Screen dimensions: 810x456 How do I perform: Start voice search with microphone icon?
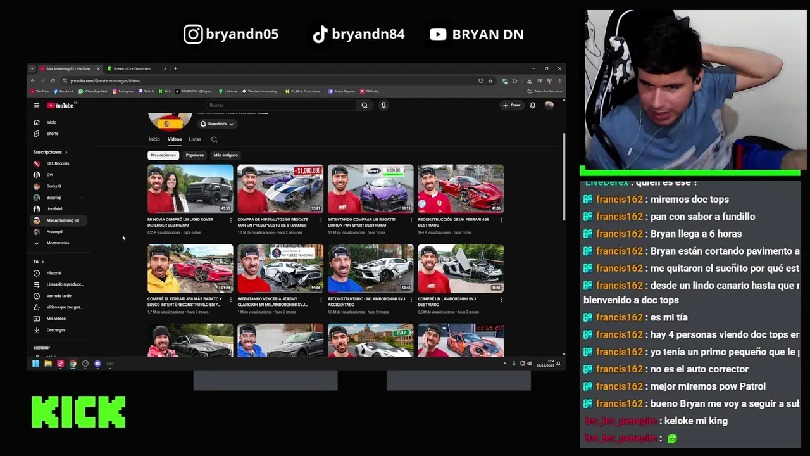(383, 105)
